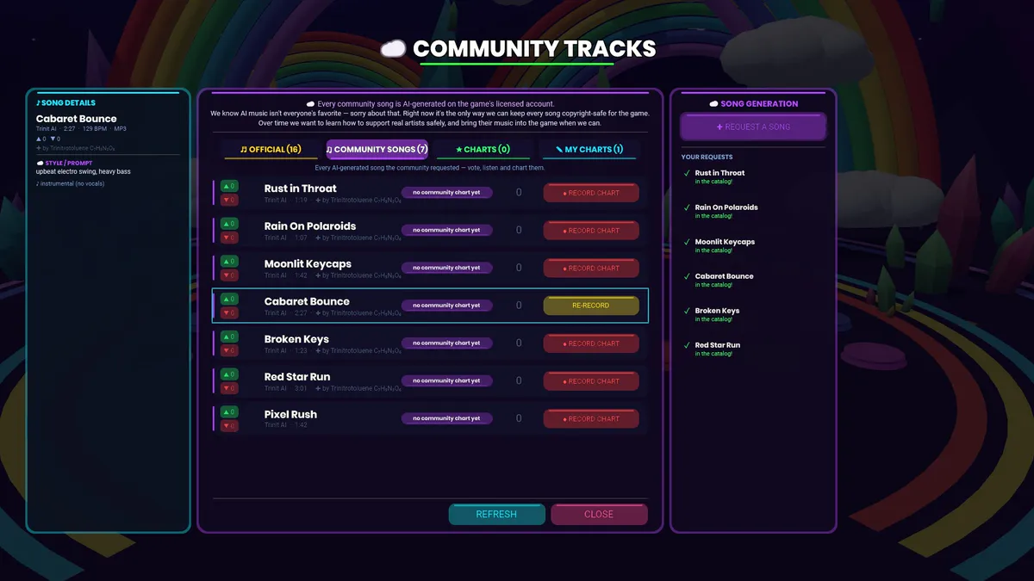Open Broken Keys in Your Requests
Image resolution: width=1034 pixels, height=581 pixels.
point(717,311)
